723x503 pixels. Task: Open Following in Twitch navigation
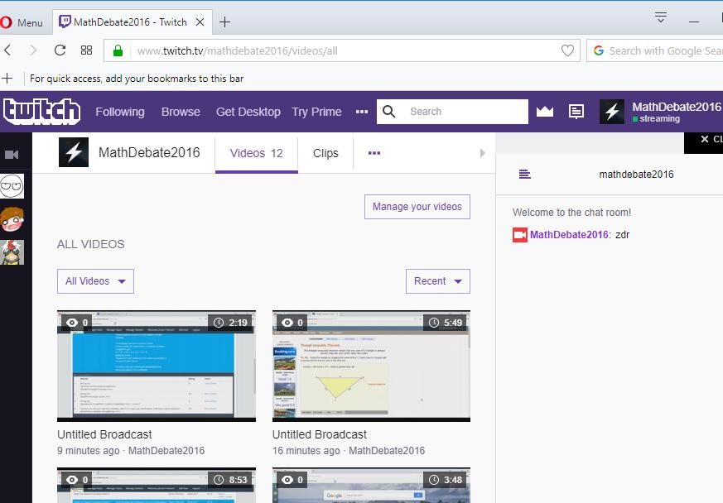(x=120, y=112)
